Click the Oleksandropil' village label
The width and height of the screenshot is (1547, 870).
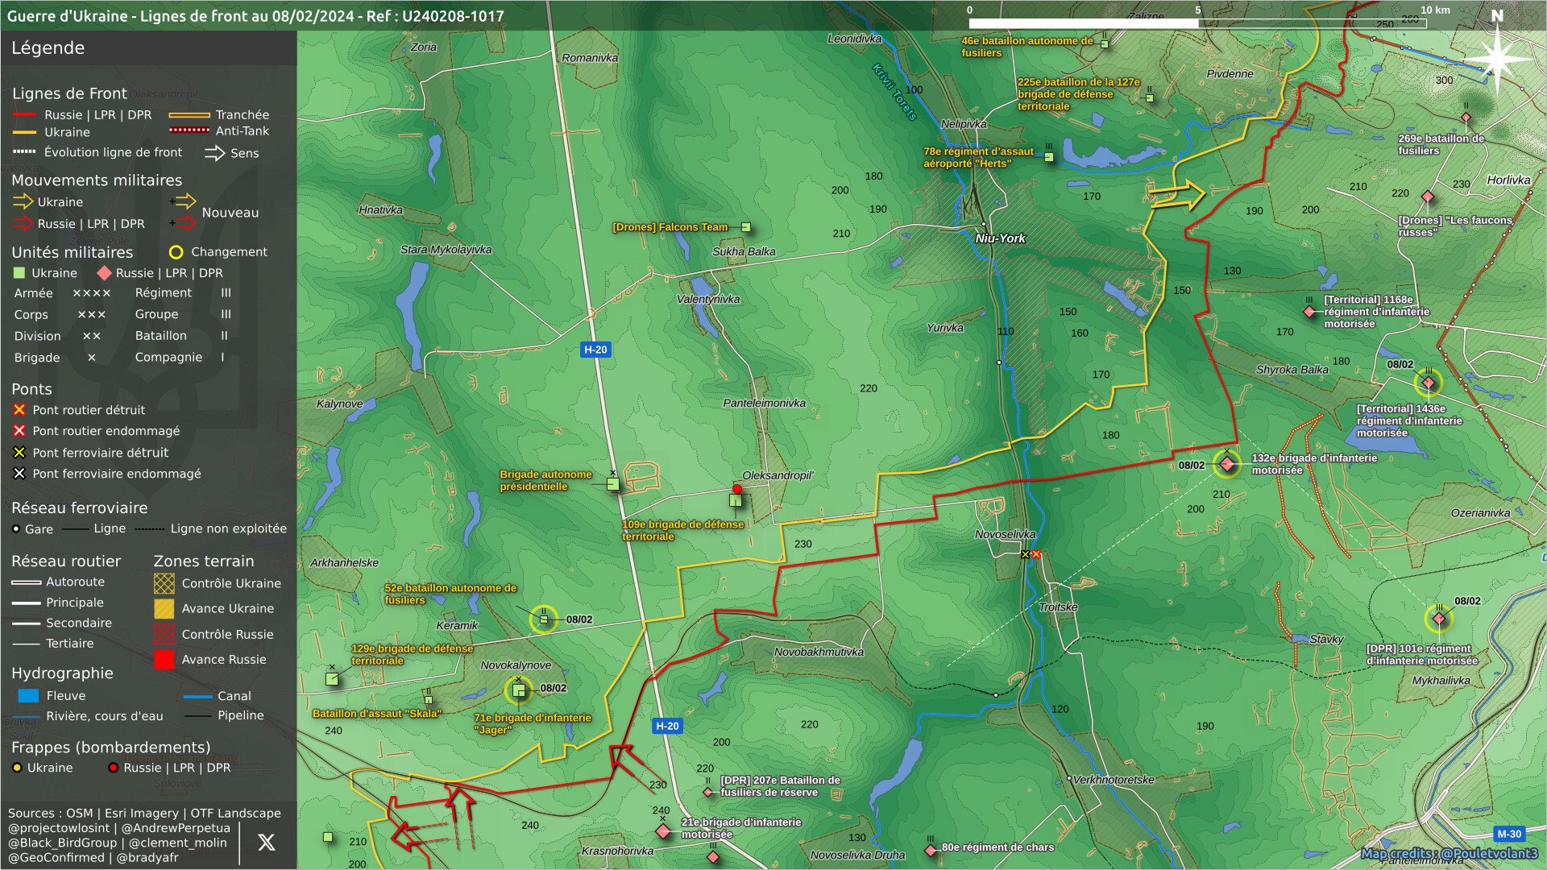click(778, 475)
